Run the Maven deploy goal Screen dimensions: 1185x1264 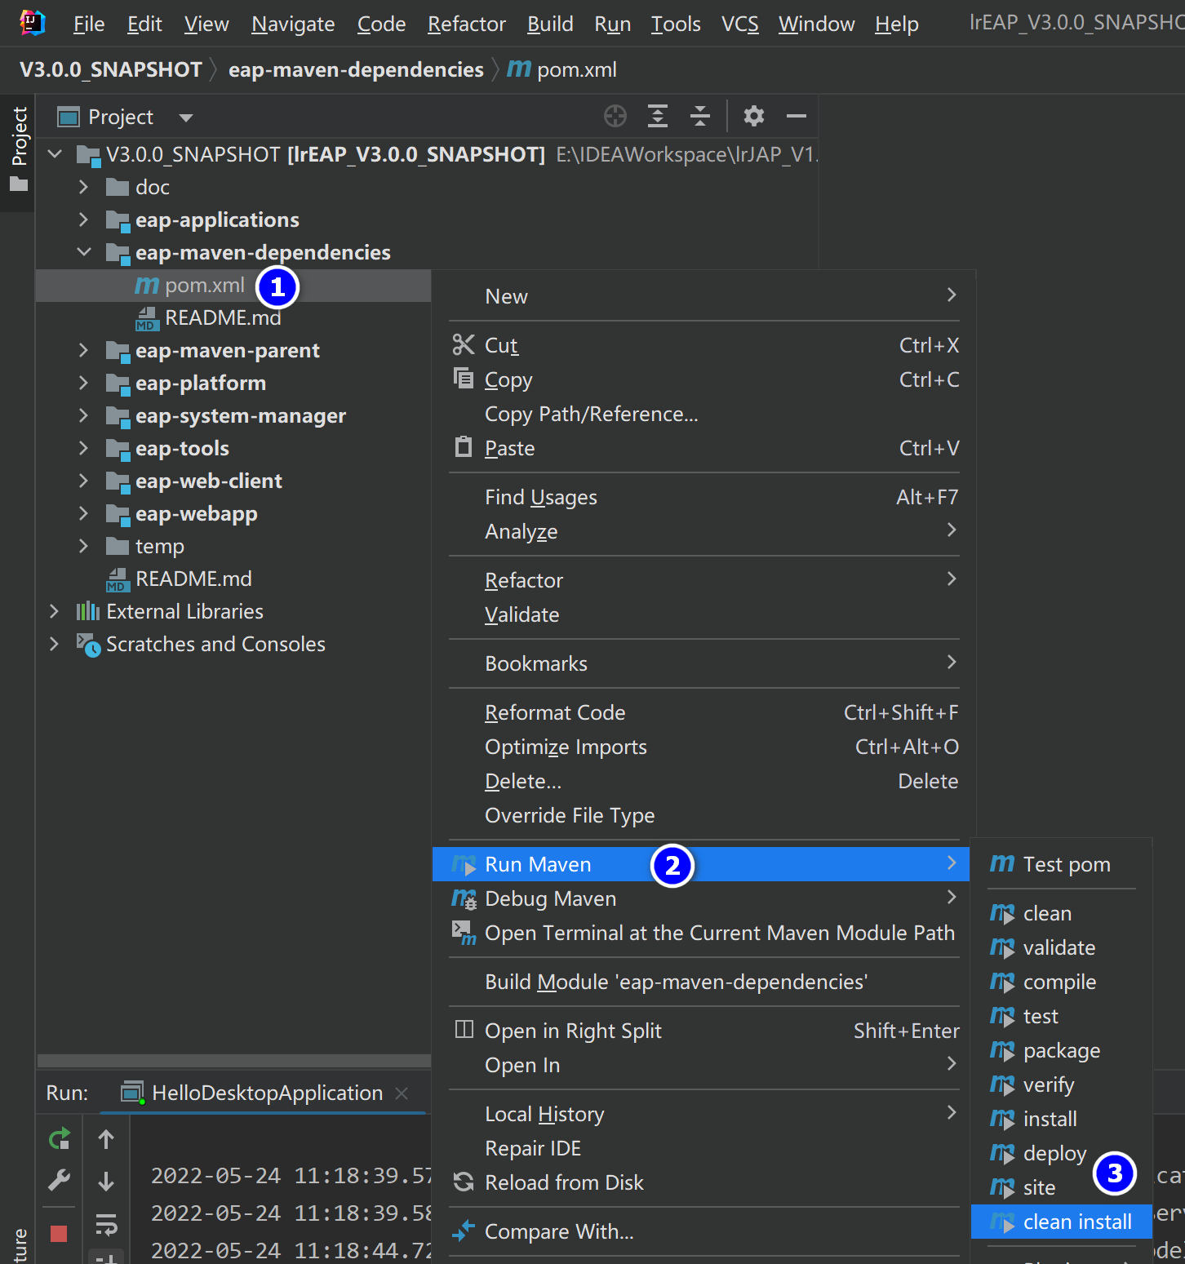point(1061,1153)
